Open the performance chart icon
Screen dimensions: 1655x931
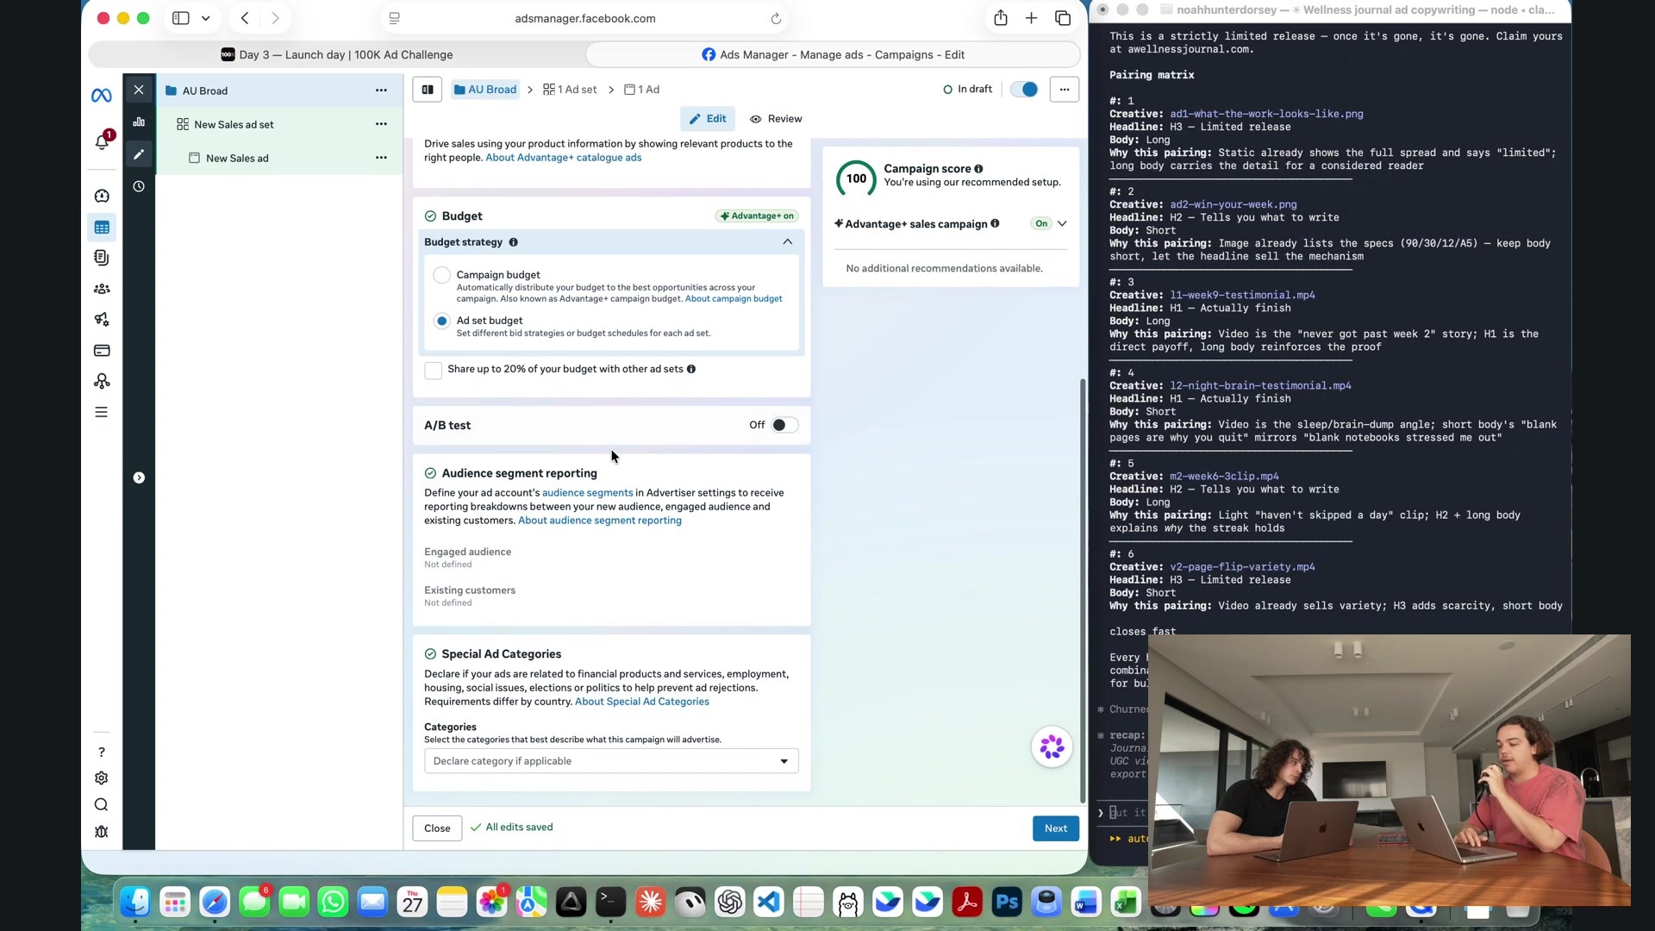[x=139, y=122]
